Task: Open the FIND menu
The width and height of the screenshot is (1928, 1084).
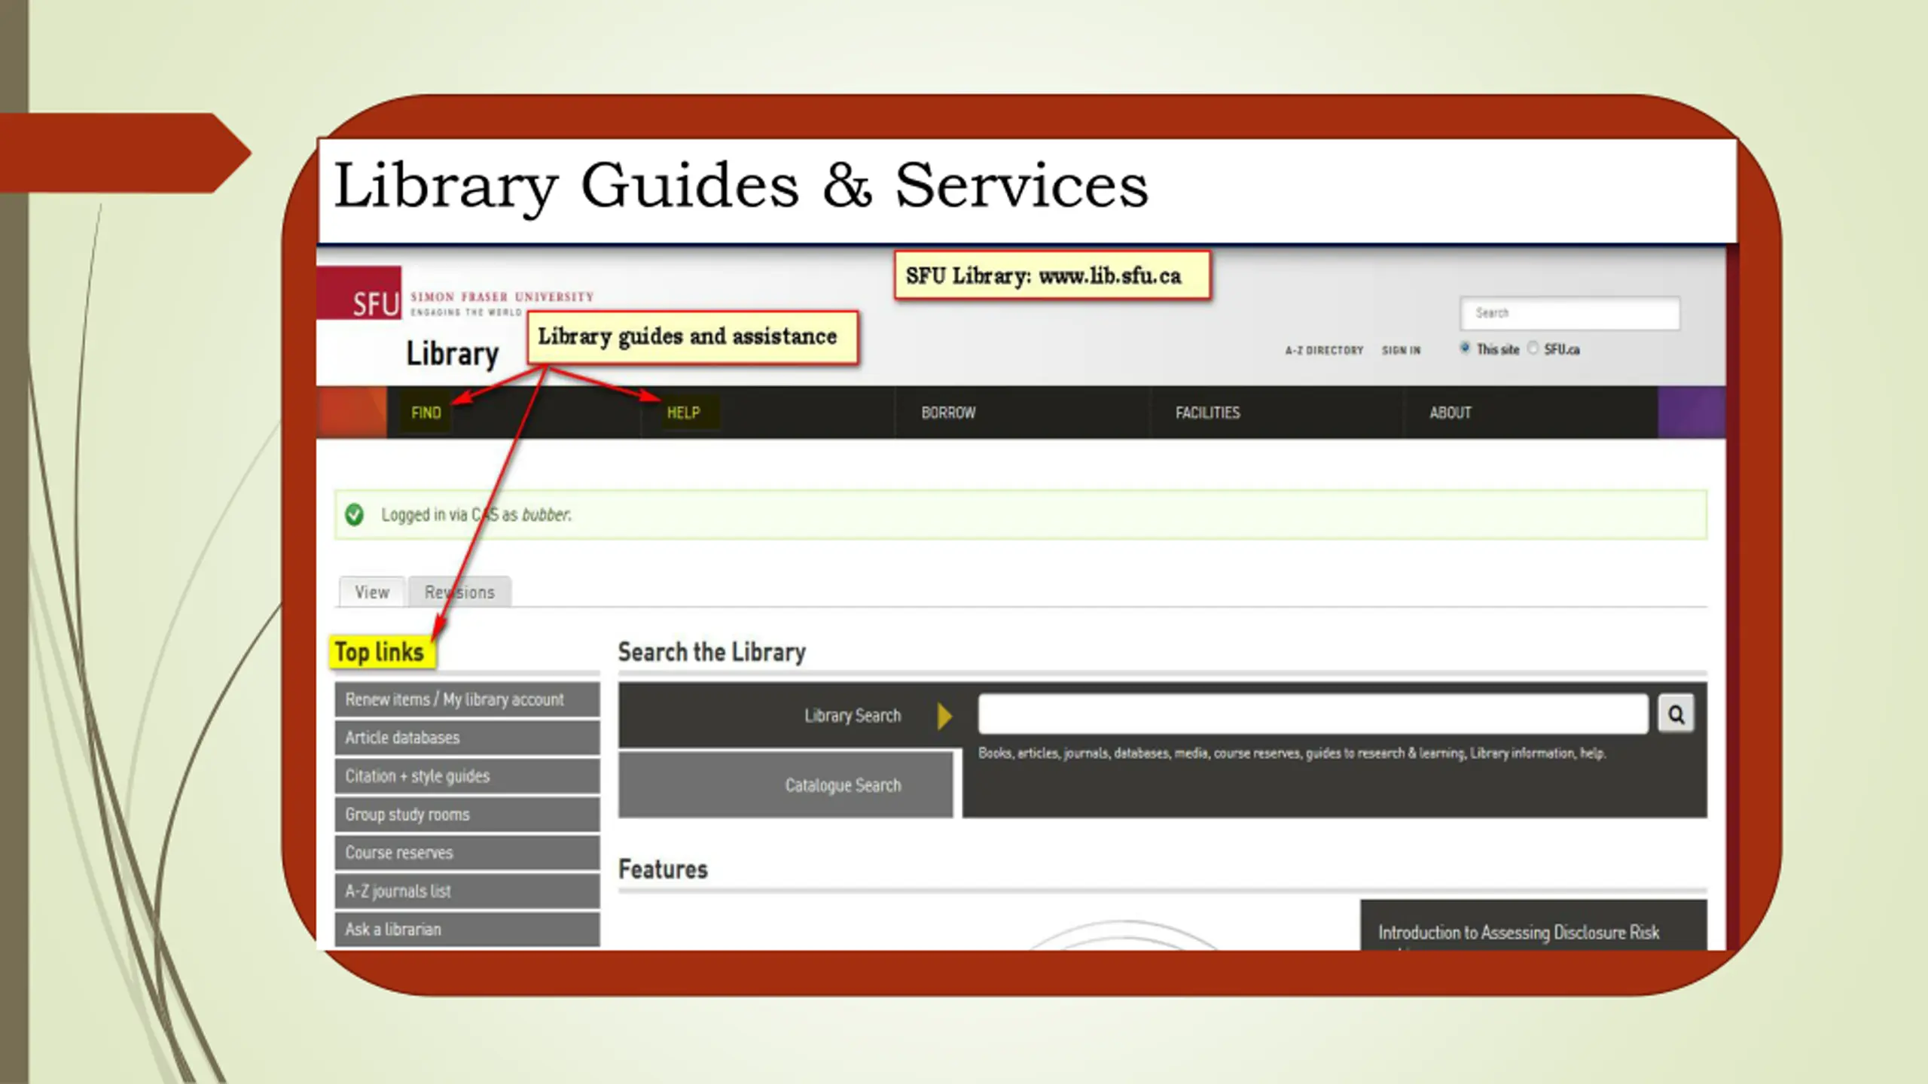Action: point(426,413)
